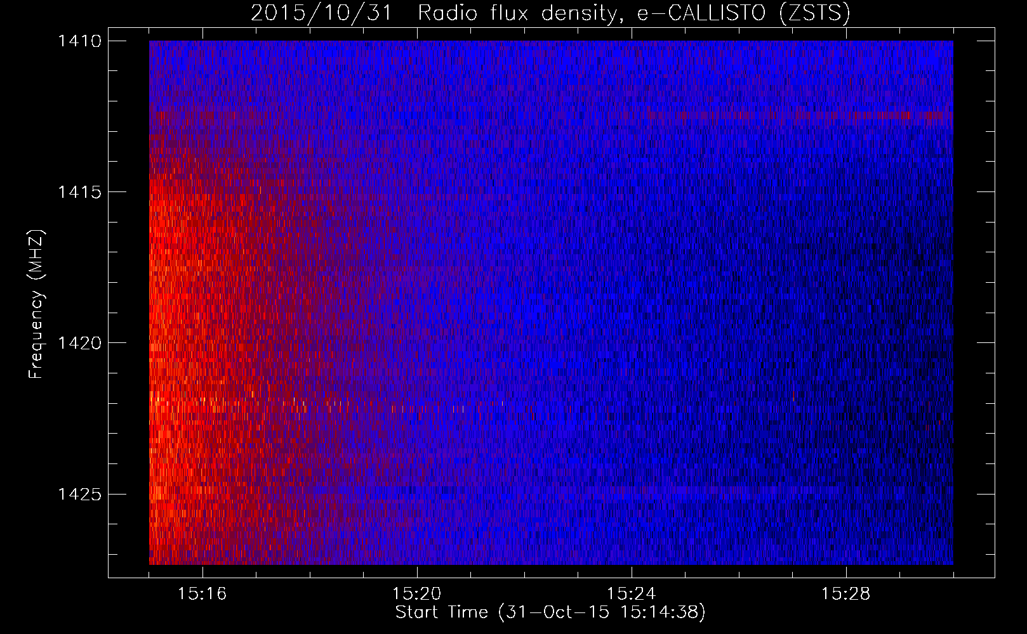The height and width of the screenshot is (634, 1027).
Task: Select the 1420 frequency tick label
Action: [x=79, y=343]
